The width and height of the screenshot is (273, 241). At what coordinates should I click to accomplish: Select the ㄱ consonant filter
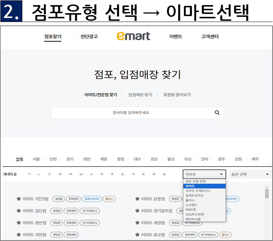click(x=29, y=174)
